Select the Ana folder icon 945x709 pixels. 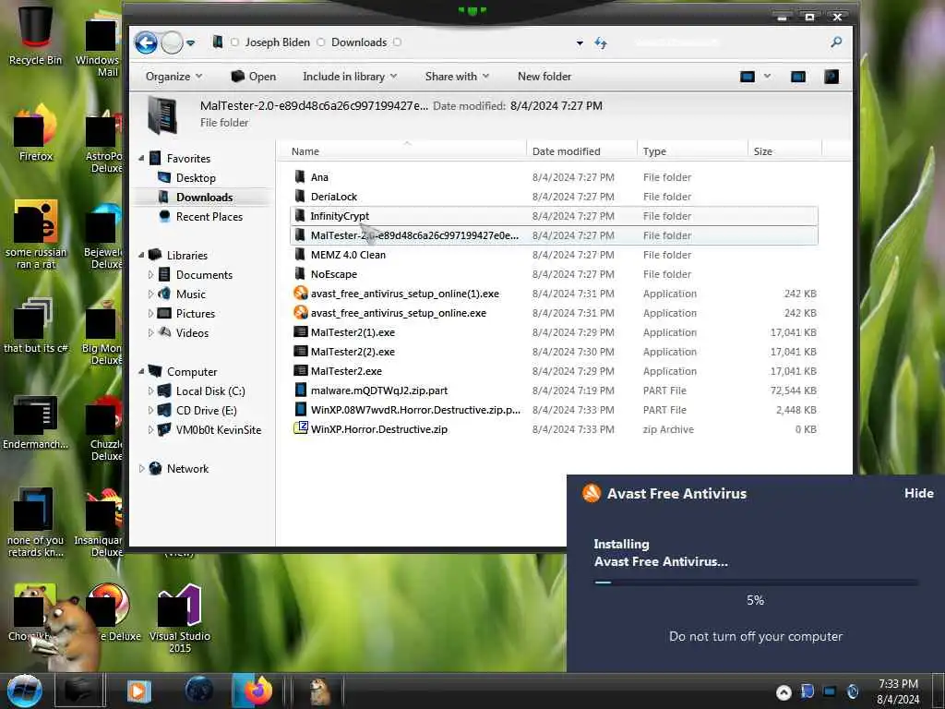(300, 177)
